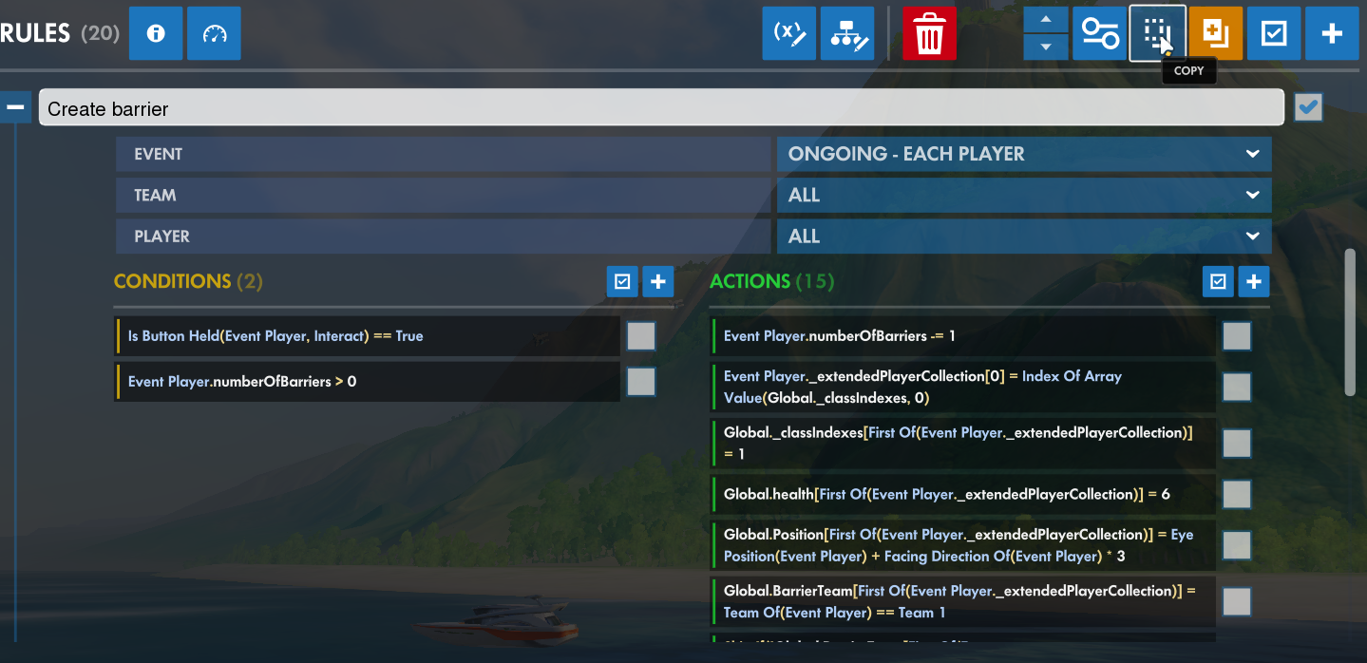
Task: Add an action with Actions plus icon
Action: (x=1254, y=281)
